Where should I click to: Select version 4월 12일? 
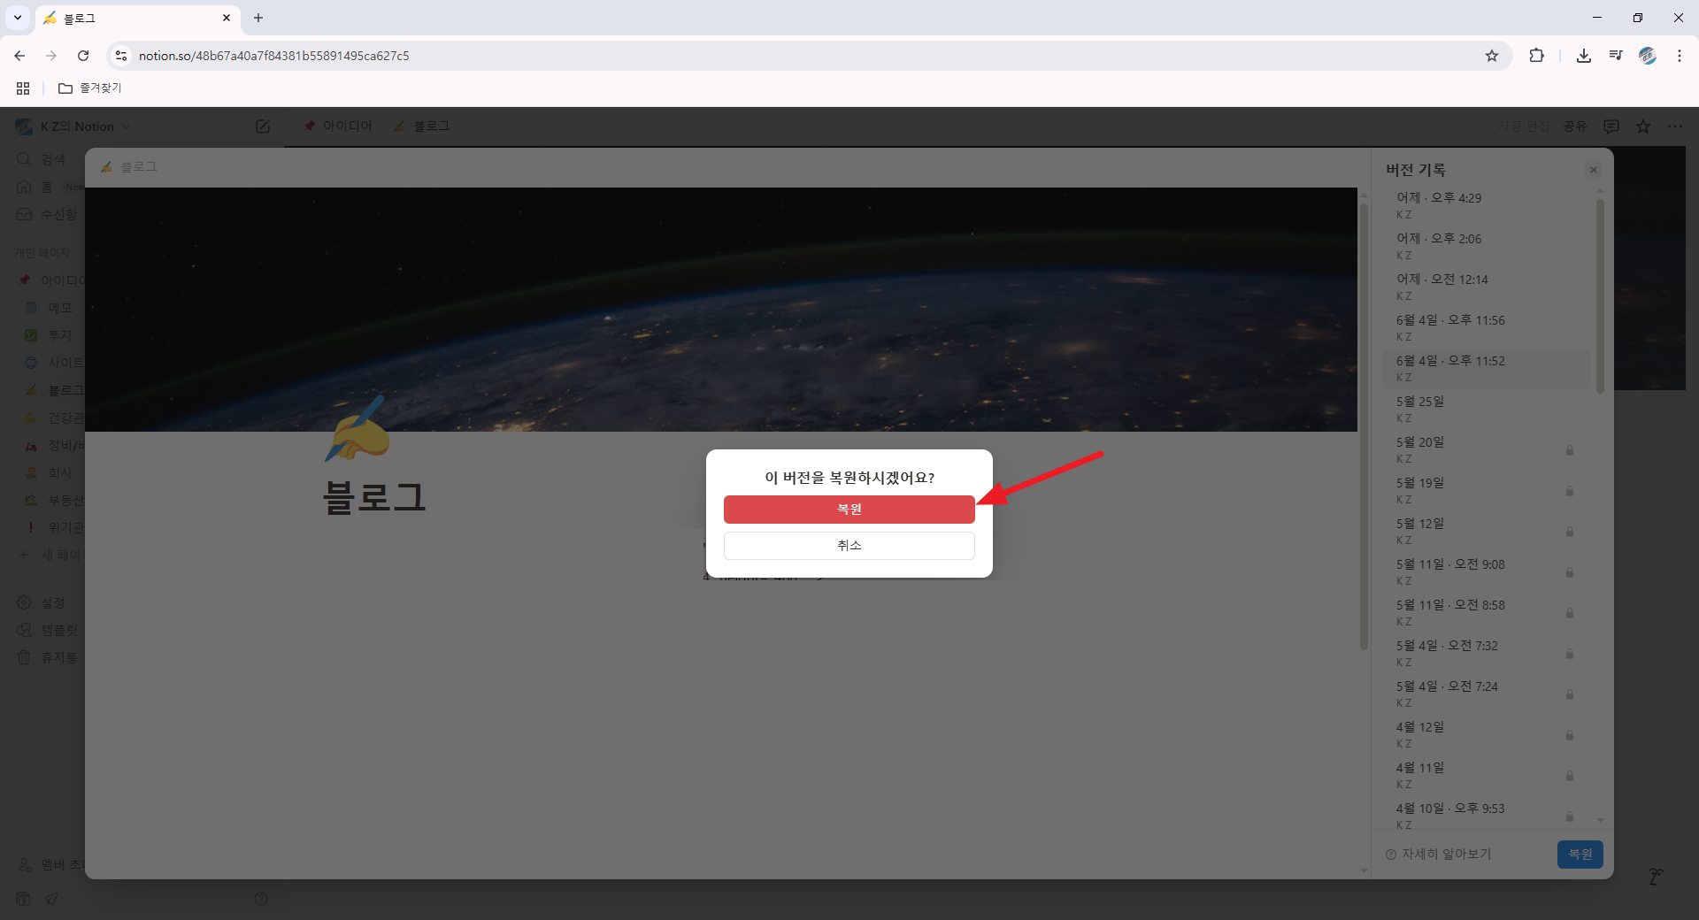[x=1486, y=734]
